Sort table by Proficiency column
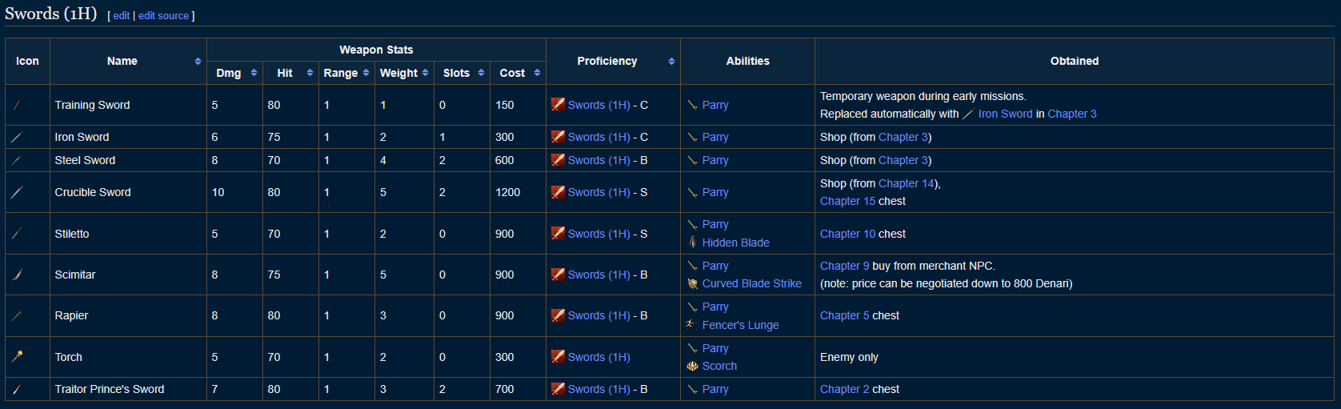The image size is (1341, 409). (x=671, y=61)
